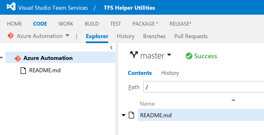Screen dimensions: 264x135
Task: Open the History tab beside Contents
Action: 170,73
